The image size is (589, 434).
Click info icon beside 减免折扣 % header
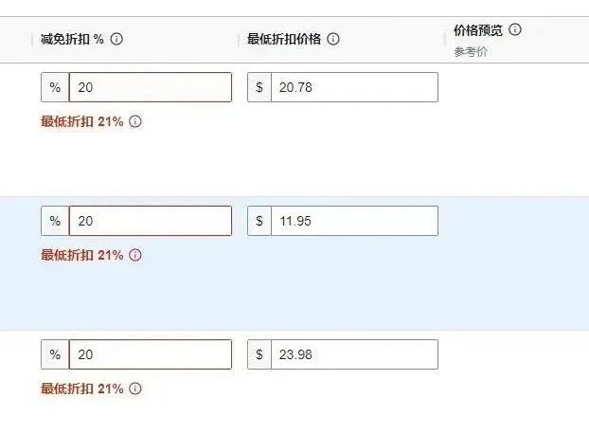(x=117, y=40)
